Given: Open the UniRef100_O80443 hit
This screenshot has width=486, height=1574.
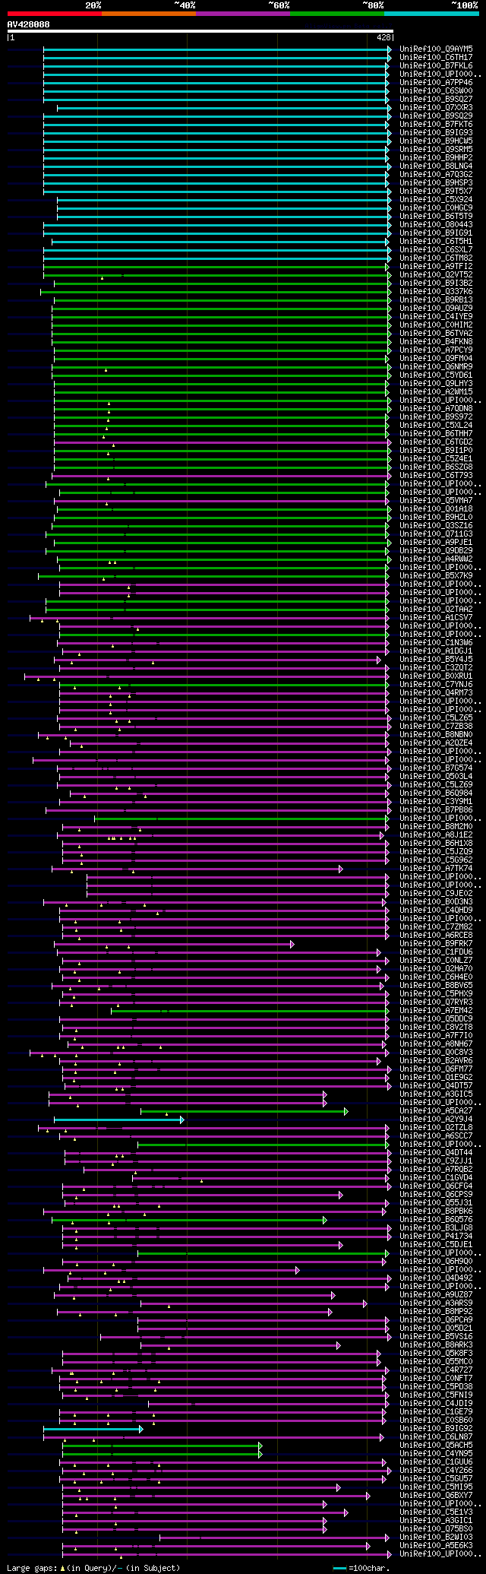Looking at the screenshot, I should 436,224.
